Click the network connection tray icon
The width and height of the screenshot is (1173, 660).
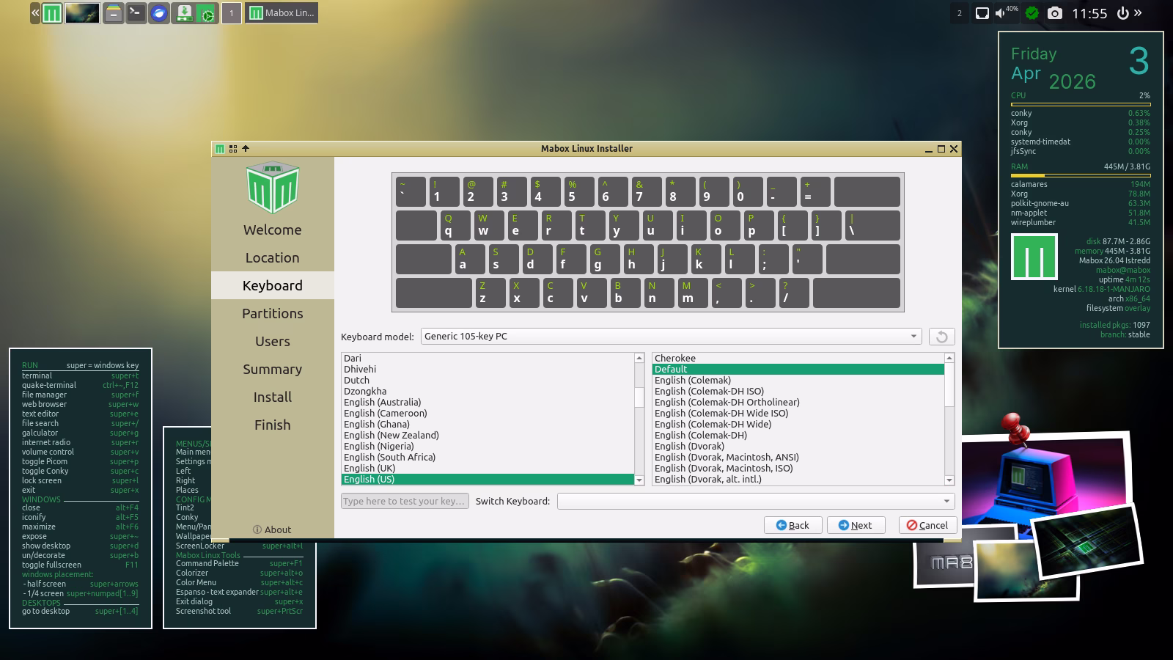(x=982, y=12)
